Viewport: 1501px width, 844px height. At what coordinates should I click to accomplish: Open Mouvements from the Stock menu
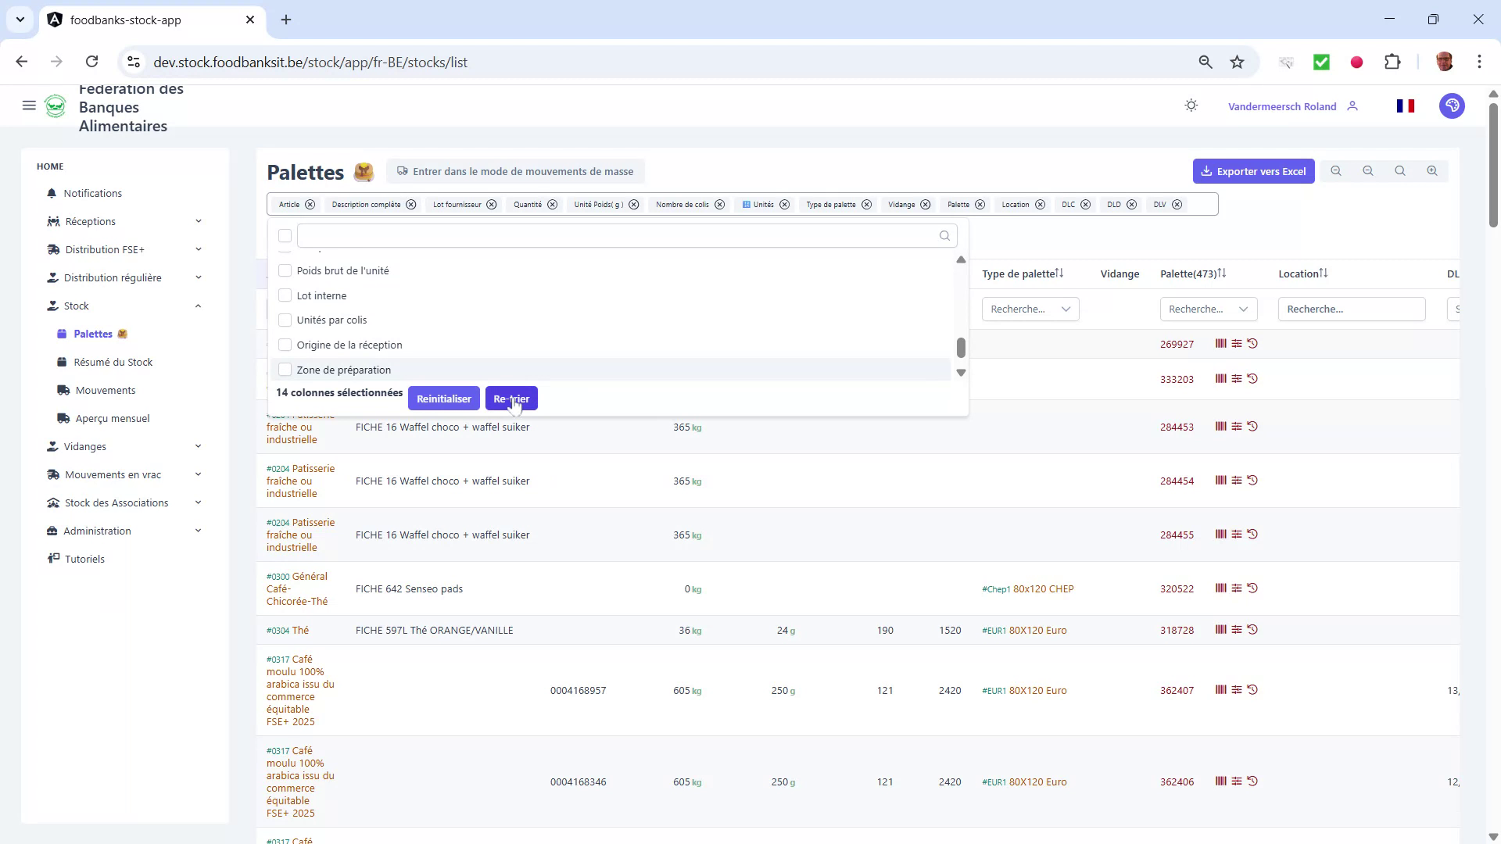[106, 390]
